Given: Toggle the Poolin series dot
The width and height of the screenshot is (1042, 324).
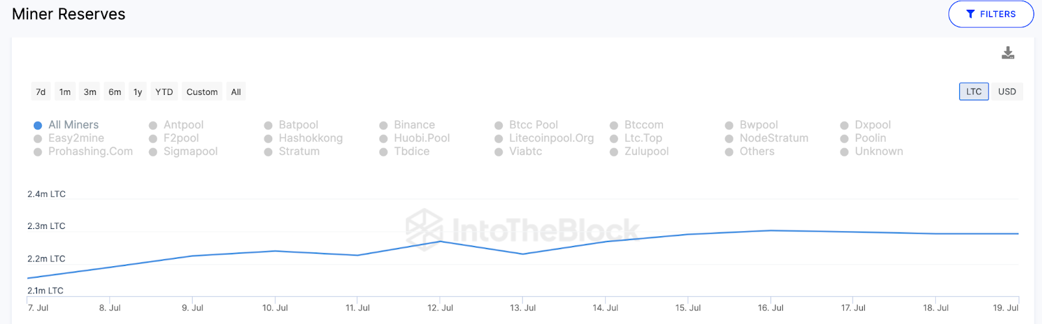Looking at the screenshot, I should (x=844, y=139).
